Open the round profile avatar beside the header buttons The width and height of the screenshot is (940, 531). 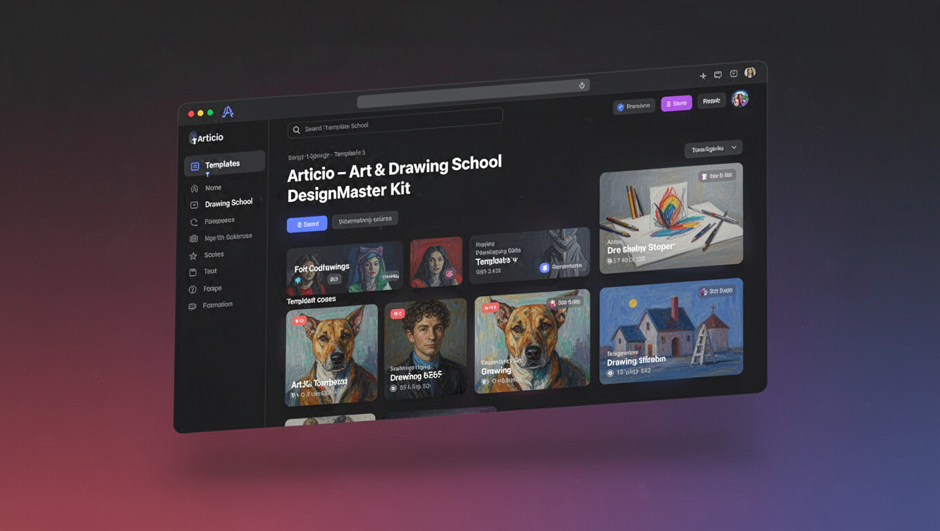(x=740, y=99)
